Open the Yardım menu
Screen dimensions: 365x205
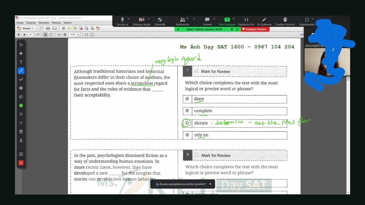(x=68, y=23)
